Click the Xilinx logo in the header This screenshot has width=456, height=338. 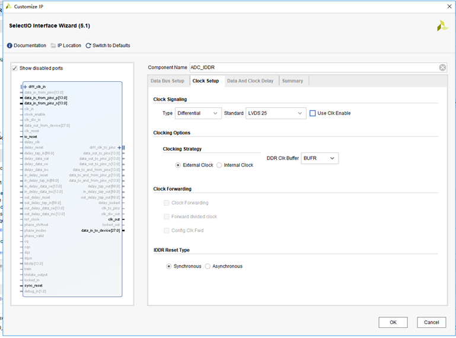click(x=442, y=26)
